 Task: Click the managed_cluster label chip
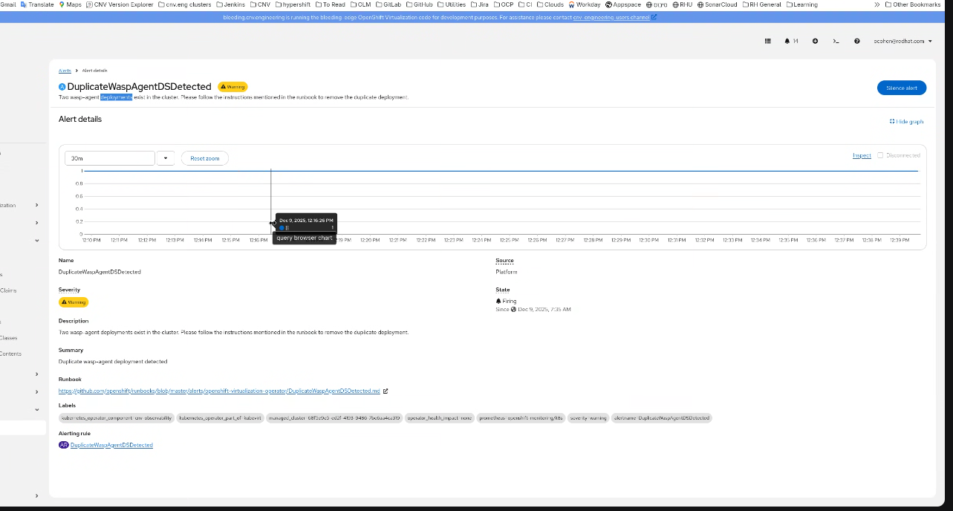[x=334, y=417]
